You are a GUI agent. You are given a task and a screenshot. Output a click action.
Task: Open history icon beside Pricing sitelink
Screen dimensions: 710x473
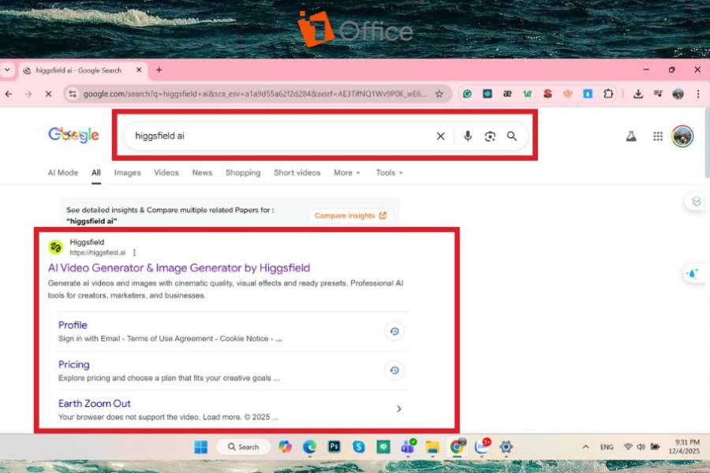(394, 371)
